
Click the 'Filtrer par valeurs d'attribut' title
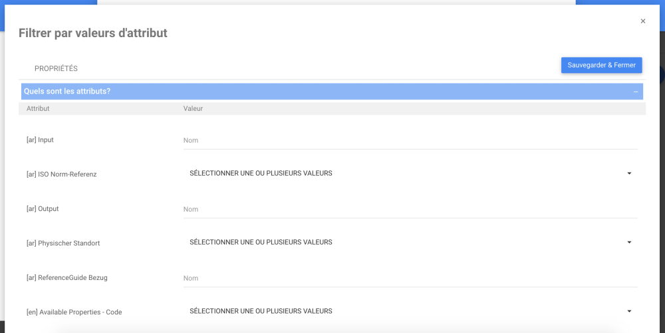coord(93,33)
